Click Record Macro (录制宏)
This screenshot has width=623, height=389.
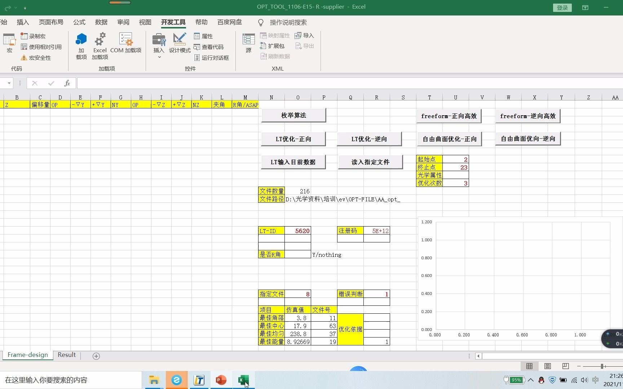[x=33, y=36]
